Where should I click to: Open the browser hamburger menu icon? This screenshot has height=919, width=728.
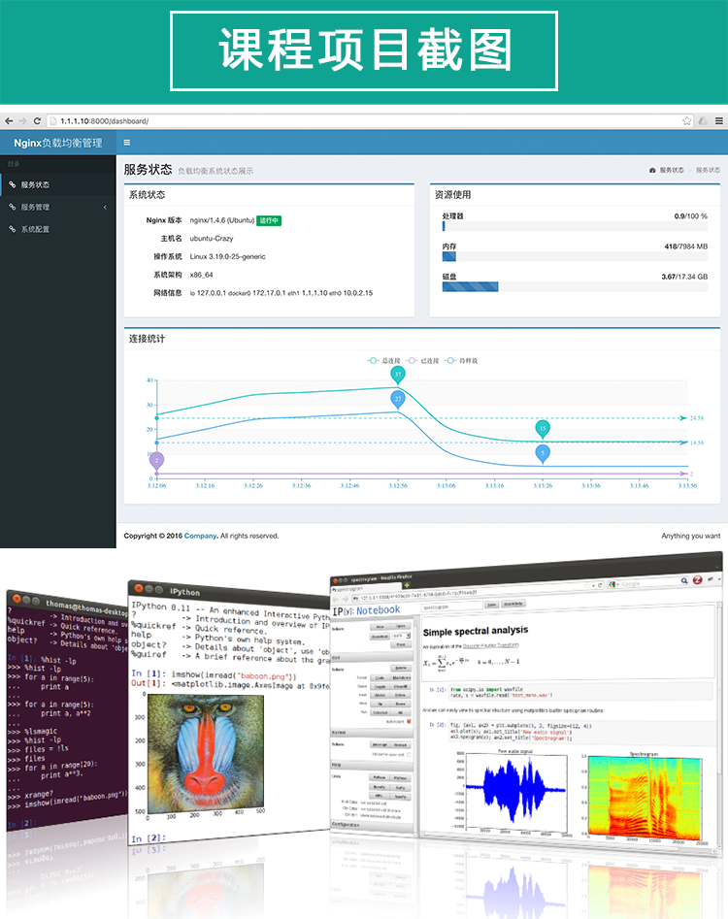click(x=719, y=120)
